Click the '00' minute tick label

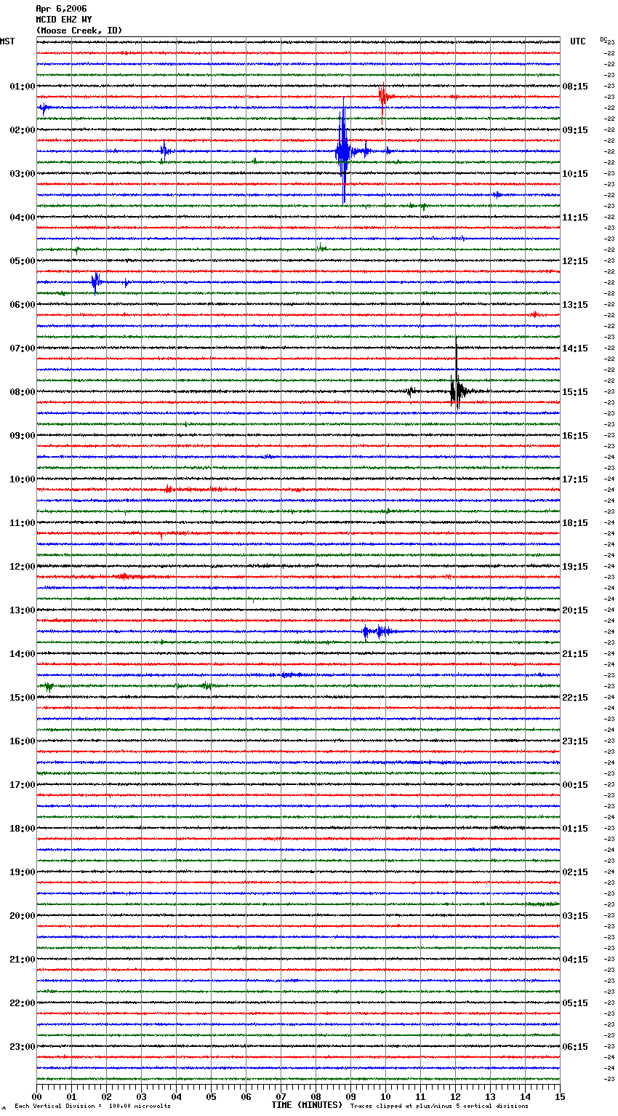pyautogui.click(x=36, y=1096)
